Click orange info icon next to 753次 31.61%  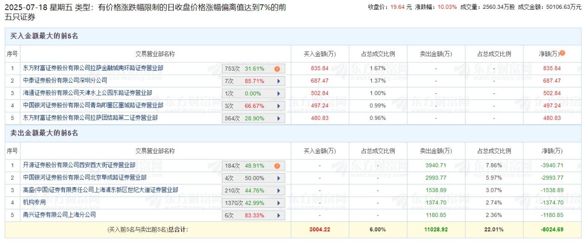pos(277,69)
